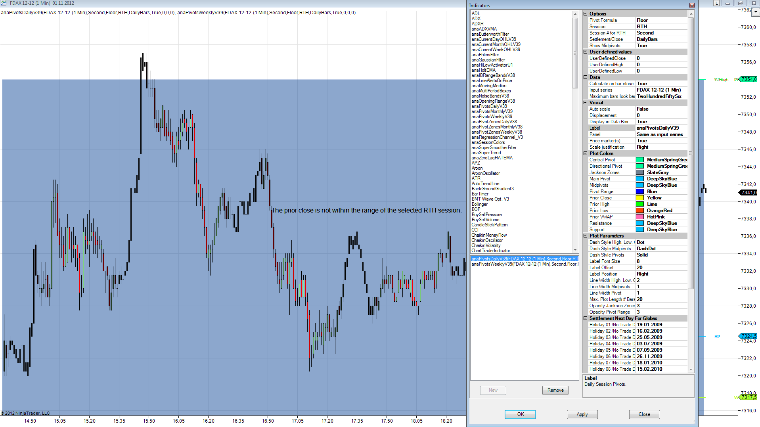Toggle Price marker(s) True value
760x427 pixels.
(x=661, y=141)
